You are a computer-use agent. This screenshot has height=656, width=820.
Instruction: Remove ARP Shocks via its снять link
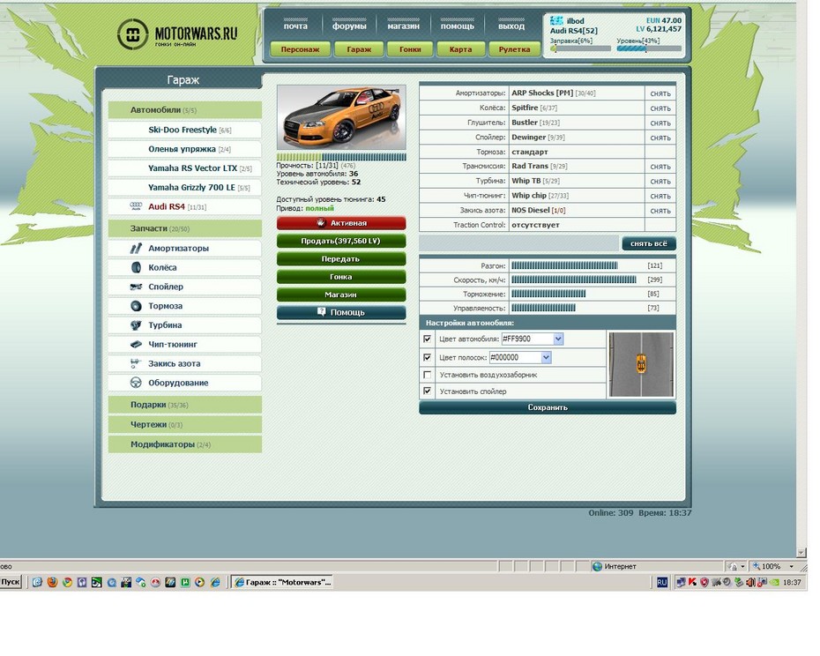tap(660, 93)
